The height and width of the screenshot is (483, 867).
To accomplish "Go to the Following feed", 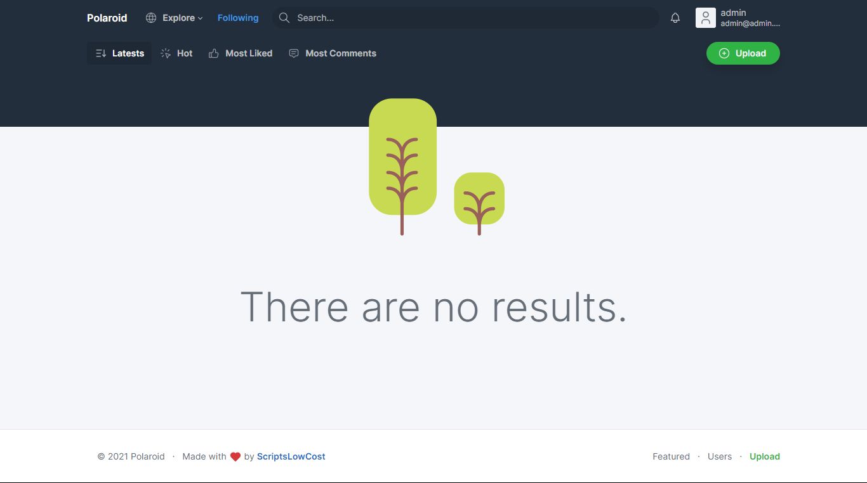I will (238, 18).
